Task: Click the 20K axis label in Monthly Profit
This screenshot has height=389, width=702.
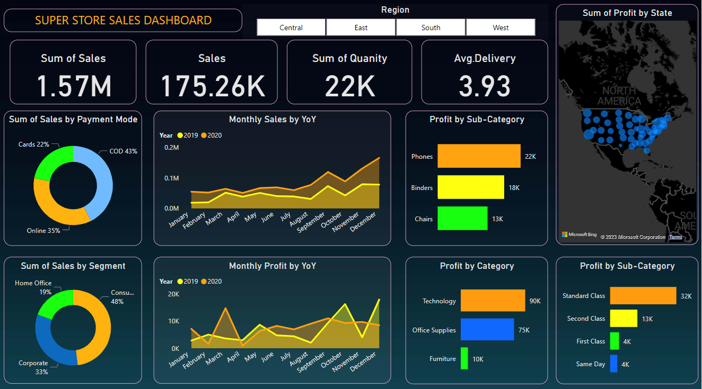Action: pyautogui.click(x=173, y=294)
